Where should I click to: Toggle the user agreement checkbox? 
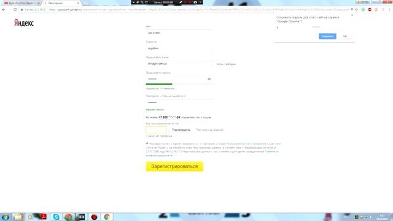147,144
